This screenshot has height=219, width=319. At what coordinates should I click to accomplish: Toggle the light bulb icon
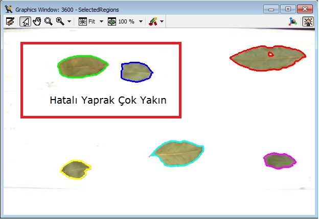[308, 21]
